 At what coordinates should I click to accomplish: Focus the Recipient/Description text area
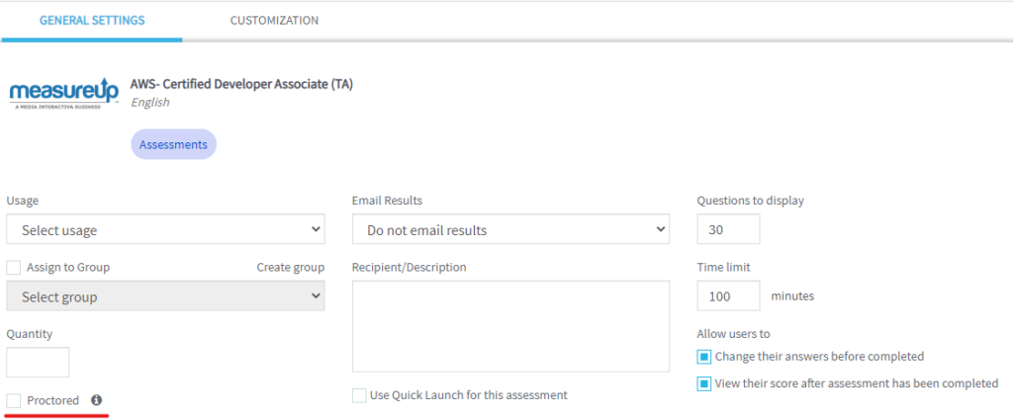[x=511, y=327]
